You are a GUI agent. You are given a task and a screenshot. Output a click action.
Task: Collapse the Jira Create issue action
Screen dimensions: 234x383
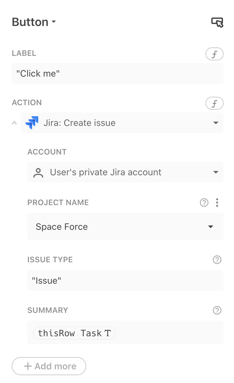(x=14, y=123)
